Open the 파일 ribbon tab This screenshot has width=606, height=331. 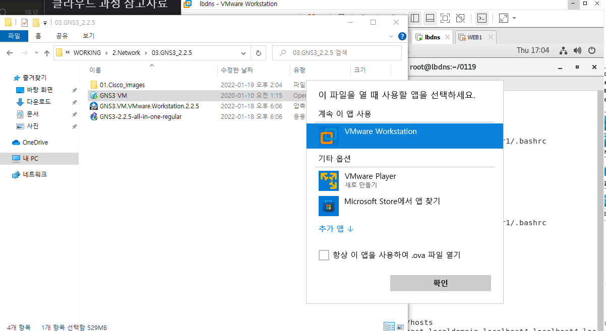(x=14, y=36)
